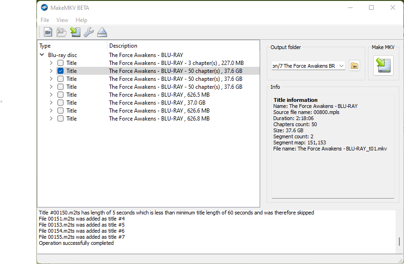This screenshot has width=404, height=264.
Task: Check the 626.6 MB title checkbox
Action: [x=61, y=111]
